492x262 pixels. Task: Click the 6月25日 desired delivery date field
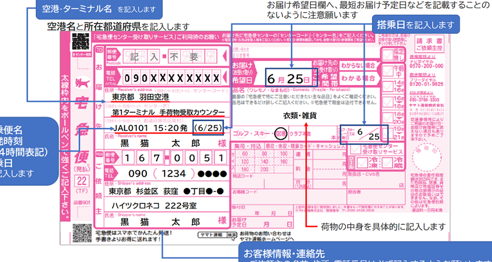288,79
